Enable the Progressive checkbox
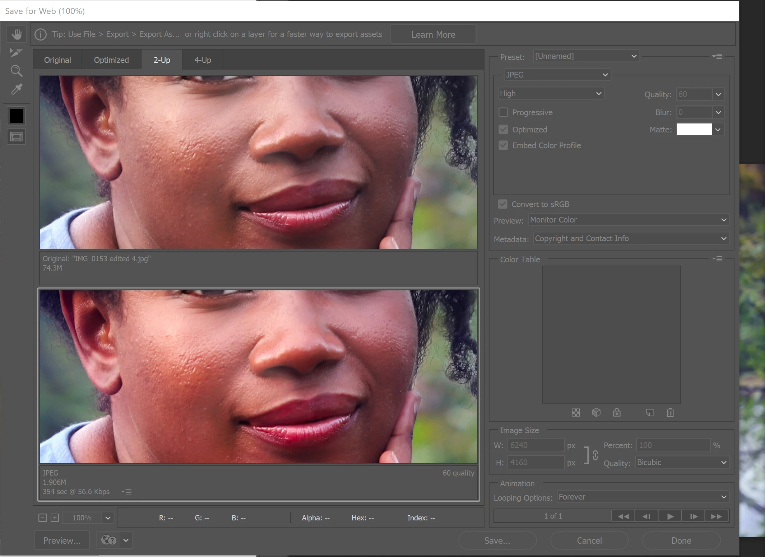Screen dimensions: 765x557 [x=503, y=112]
